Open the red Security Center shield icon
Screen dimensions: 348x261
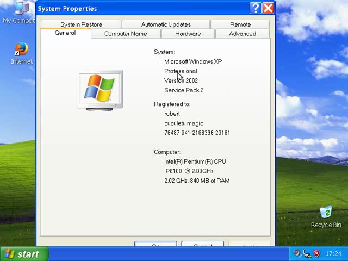click(316, 254)
